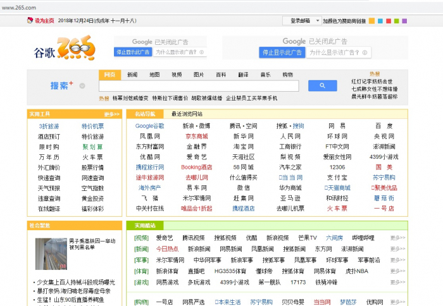Open the 万年历 tool link
The image size is (443, 306).
[49, 157]
